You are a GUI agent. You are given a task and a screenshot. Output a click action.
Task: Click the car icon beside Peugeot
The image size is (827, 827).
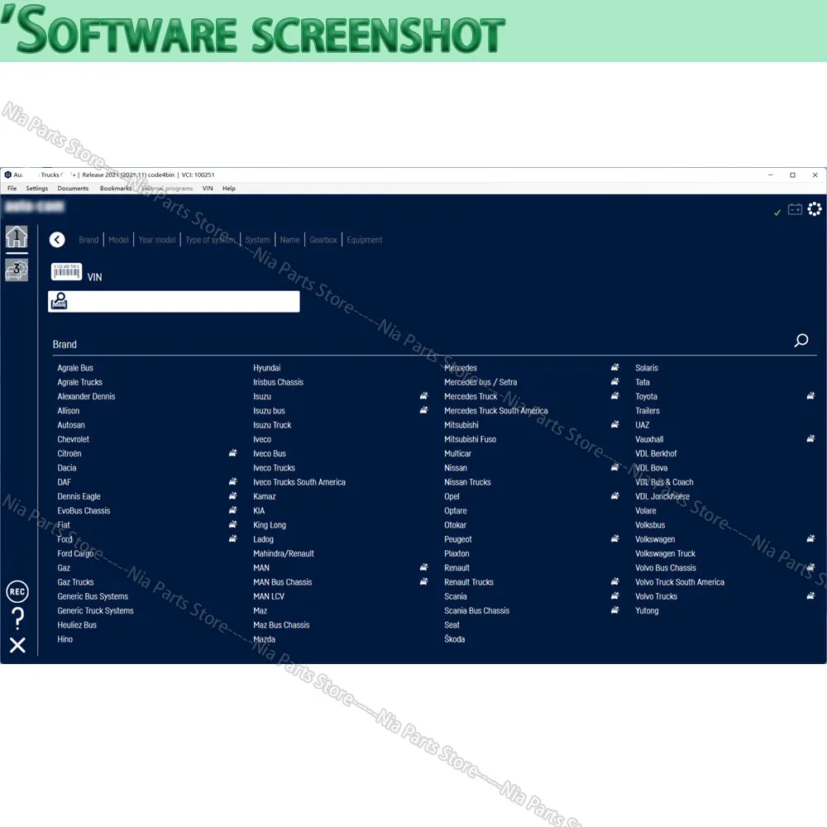coord(615,538)
